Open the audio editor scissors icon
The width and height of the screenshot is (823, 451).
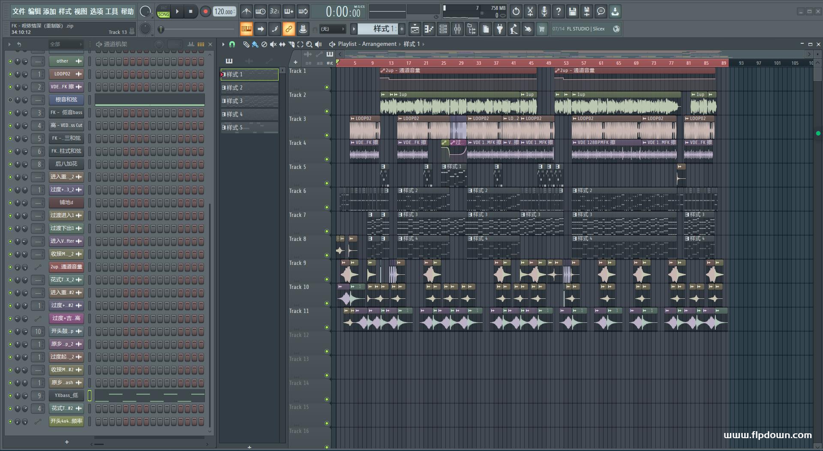click(530, 12)
